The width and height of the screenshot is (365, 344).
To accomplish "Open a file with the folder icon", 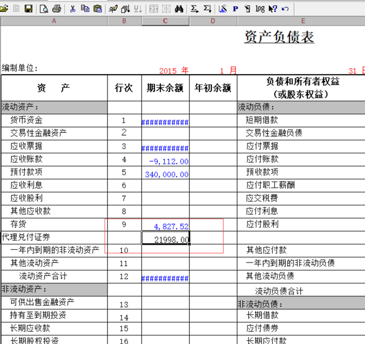I will click(x=4, y=9).
